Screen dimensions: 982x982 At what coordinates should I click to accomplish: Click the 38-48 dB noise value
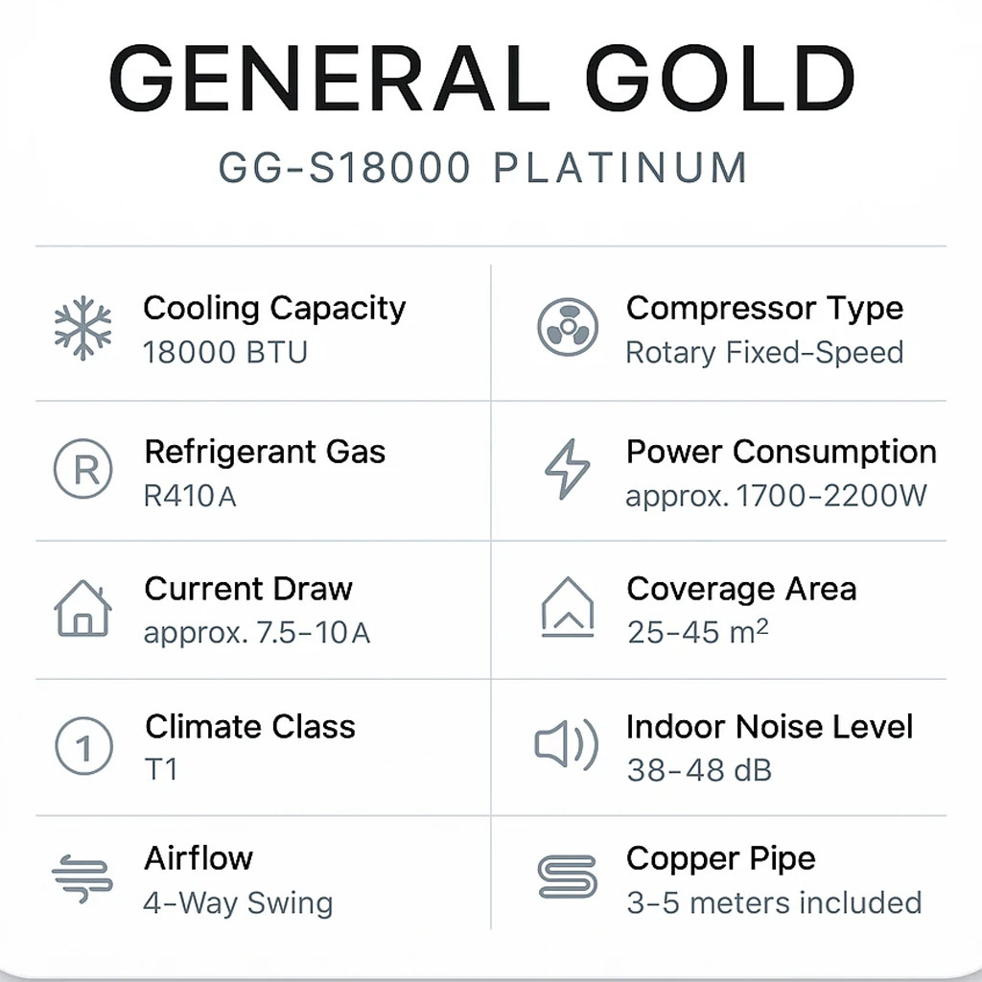699,770
